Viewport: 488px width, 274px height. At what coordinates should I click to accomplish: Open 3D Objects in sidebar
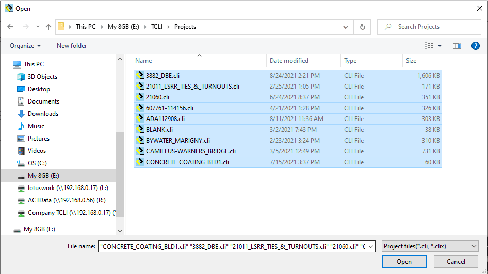[x=42, y=77]
